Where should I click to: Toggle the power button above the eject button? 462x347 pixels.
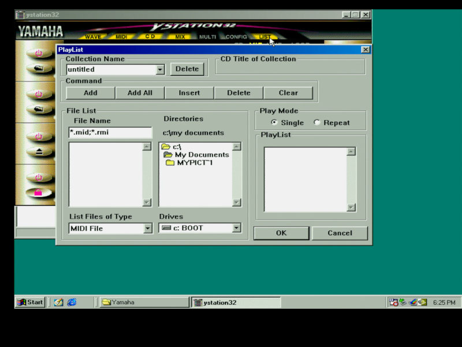click(38, 136)
